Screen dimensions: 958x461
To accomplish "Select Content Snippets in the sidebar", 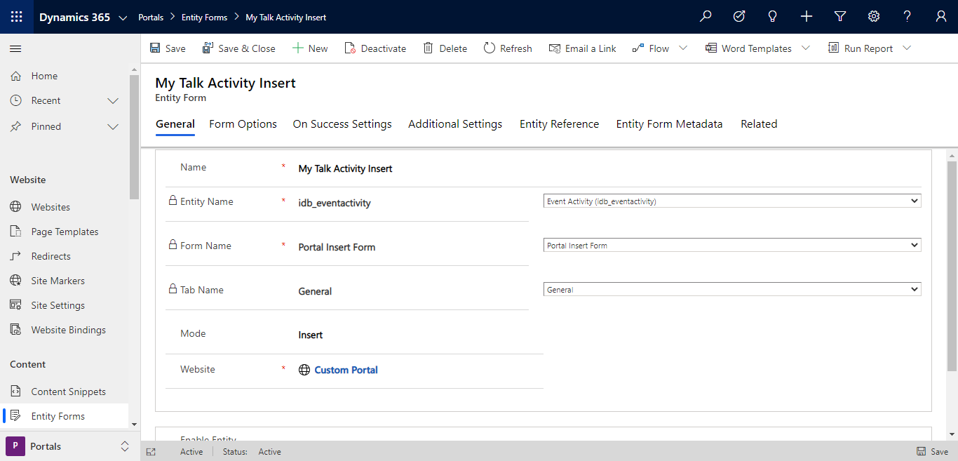I will pyautogui.click(x=68, y=391).
